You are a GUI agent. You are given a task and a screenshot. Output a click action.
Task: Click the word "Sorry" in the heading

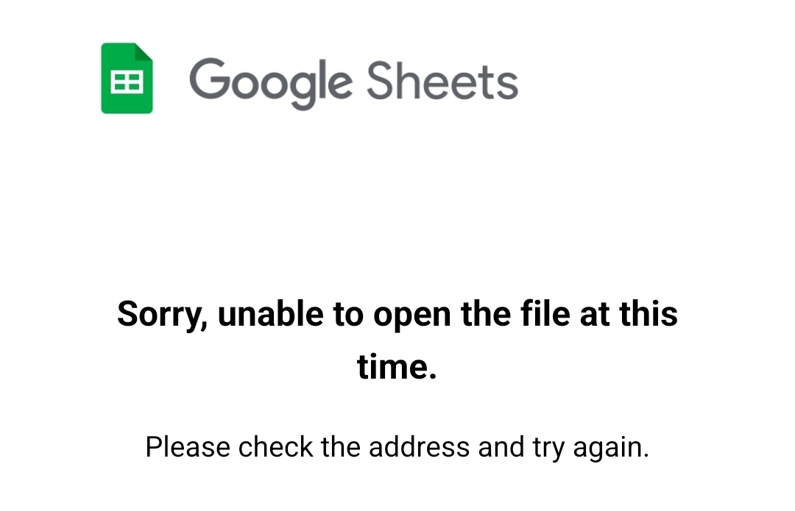point(163,314)
